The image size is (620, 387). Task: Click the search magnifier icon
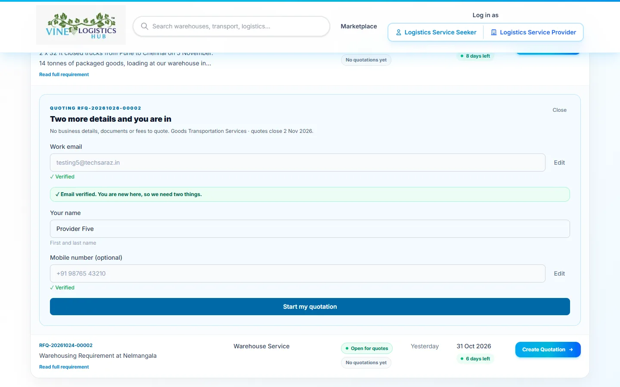click(145, 26)
